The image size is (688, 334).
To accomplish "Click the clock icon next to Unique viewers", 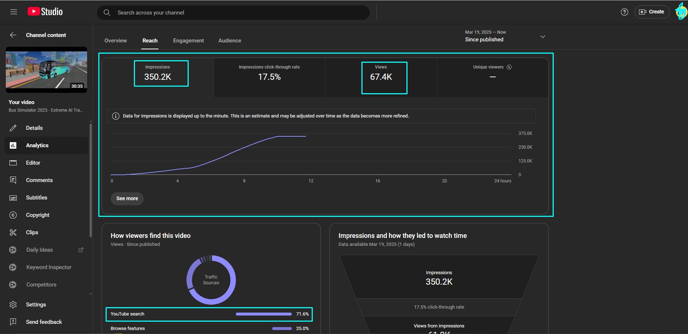I will pos(509,67).
